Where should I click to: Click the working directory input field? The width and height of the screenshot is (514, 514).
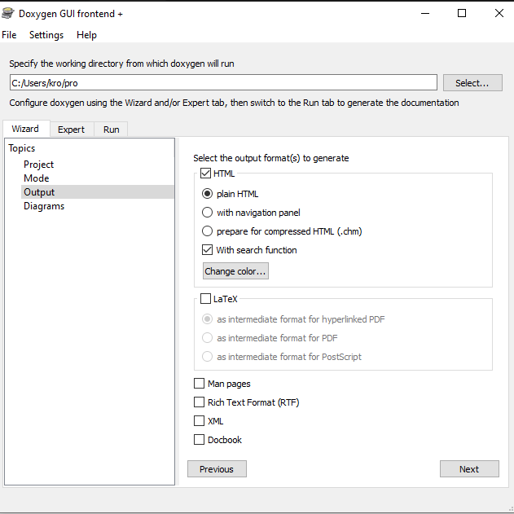222,82
